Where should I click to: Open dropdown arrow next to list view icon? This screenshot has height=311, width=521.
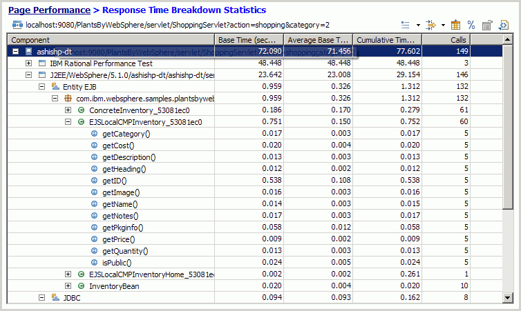[x=418, y=26]
